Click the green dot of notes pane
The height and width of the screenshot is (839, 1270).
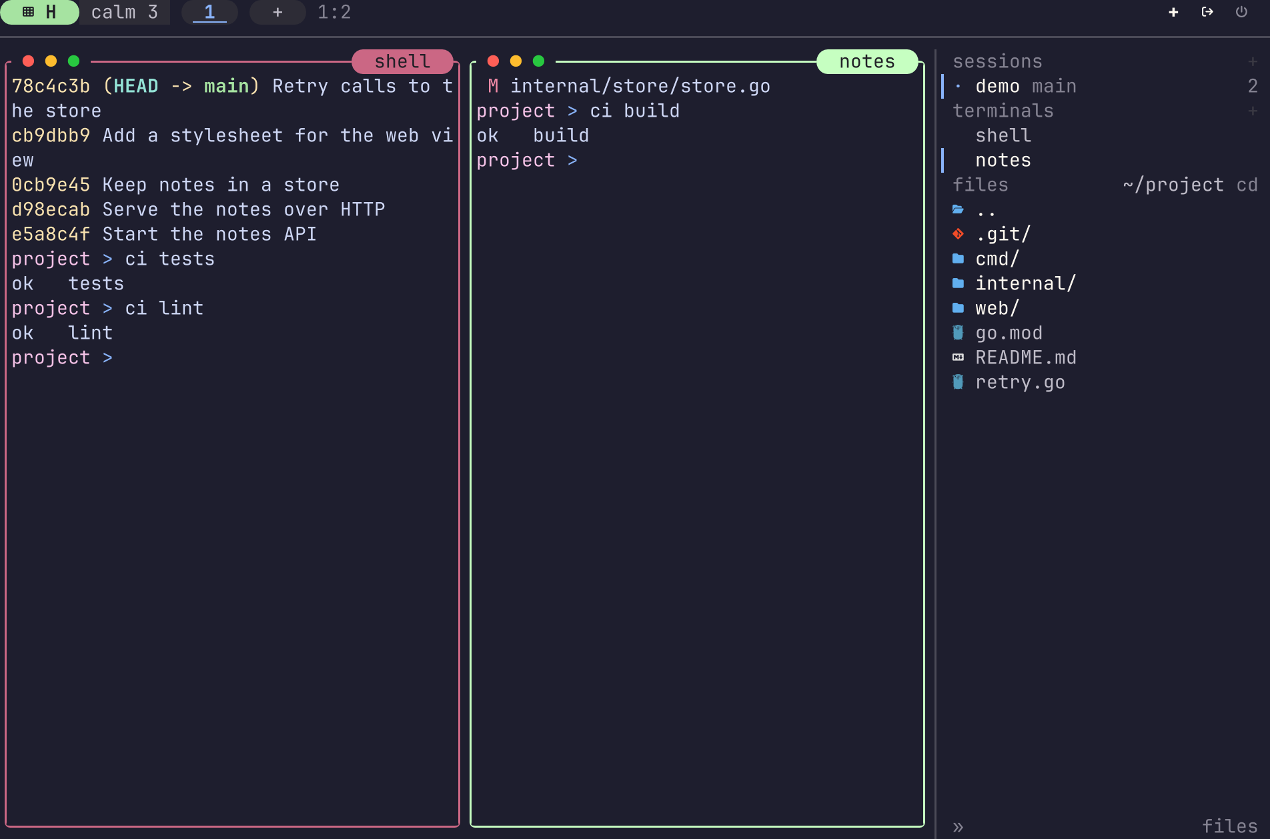pyautogui.click(x=538, y=61)
